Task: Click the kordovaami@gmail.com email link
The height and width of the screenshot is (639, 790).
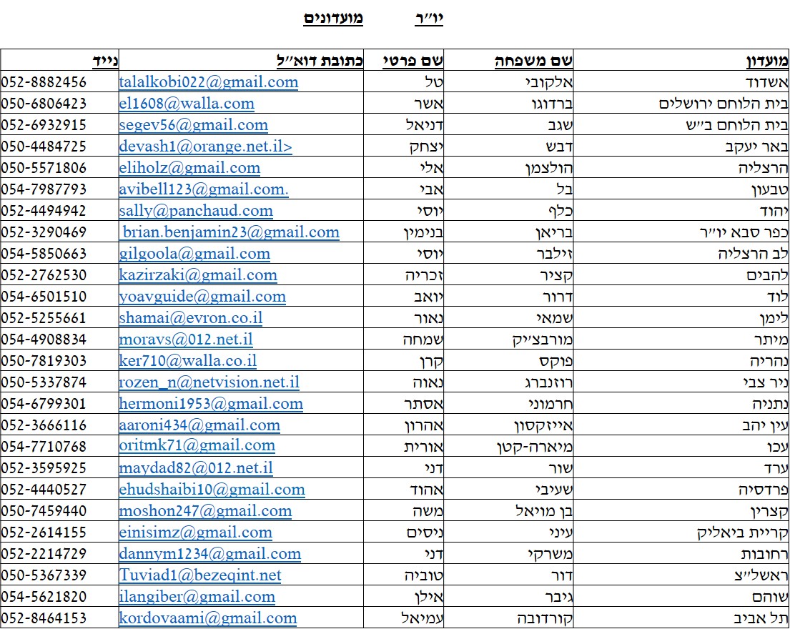Action: click(208, 618)
